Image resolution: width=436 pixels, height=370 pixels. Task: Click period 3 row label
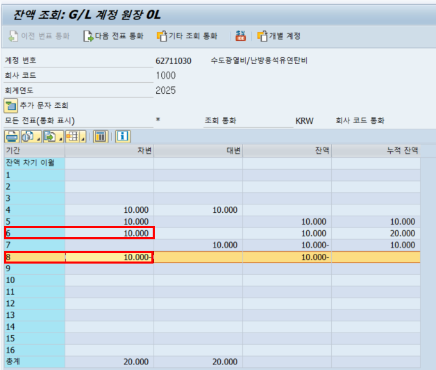point(35,198)
